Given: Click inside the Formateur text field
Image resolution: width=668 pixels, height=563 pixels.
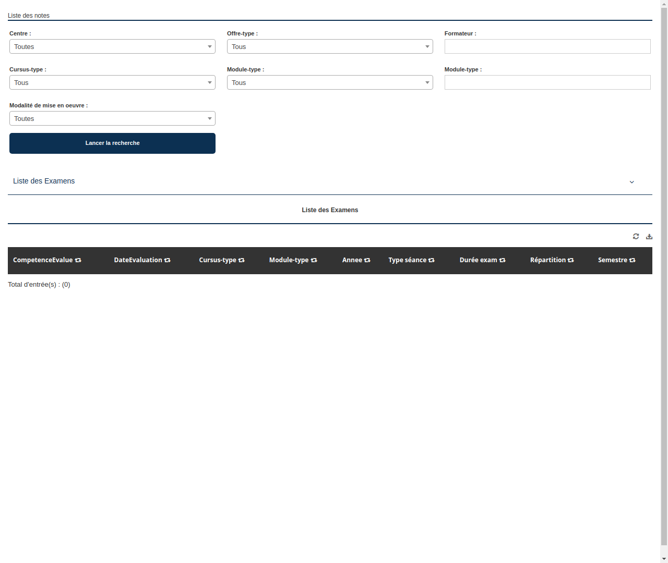Looking at the screenshot, I should click(547, 46).
